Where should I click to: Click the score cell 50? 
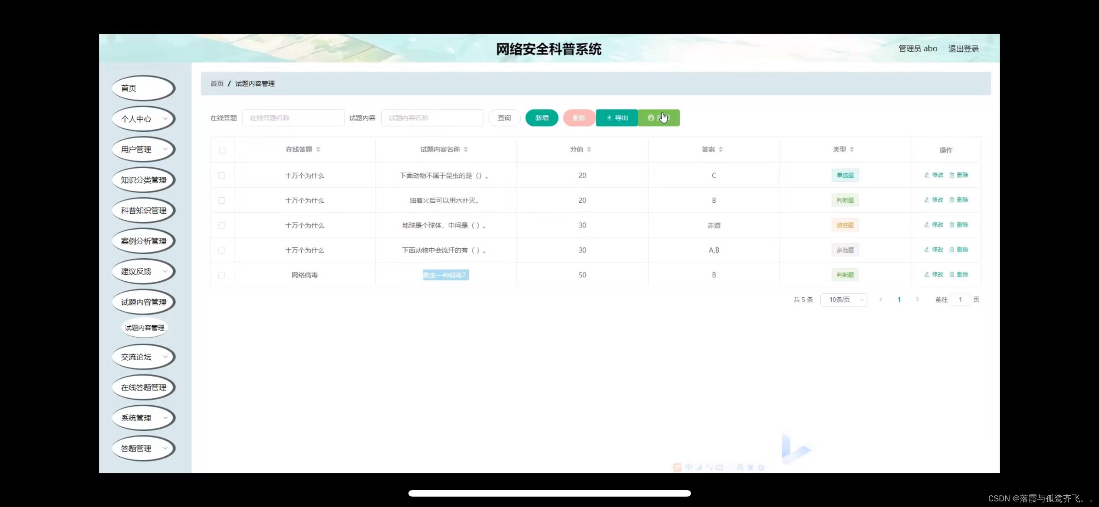(x=582, y=275)
